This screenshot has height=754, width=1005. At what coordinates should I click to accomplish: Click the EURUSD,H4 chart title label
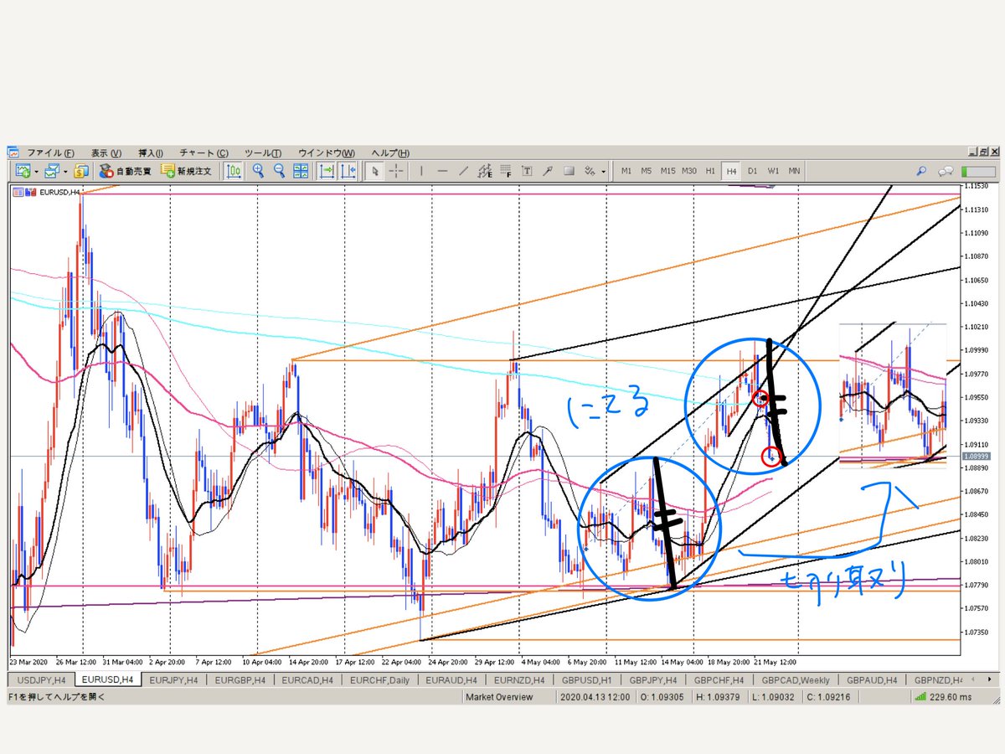click(x=59, y=192)
